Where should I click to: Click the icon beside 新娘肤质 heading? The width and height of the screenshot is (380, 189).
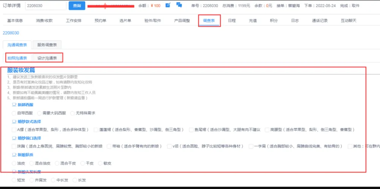pos(14,155)
